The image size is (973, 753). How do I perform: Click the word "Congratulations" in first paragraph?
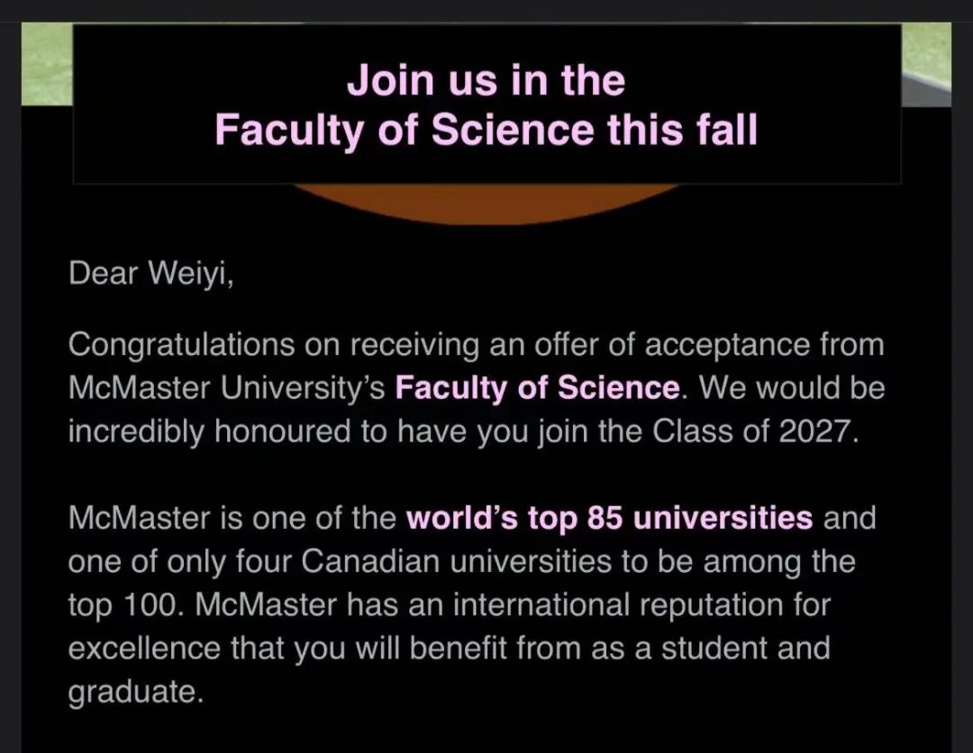click(181, 345)
